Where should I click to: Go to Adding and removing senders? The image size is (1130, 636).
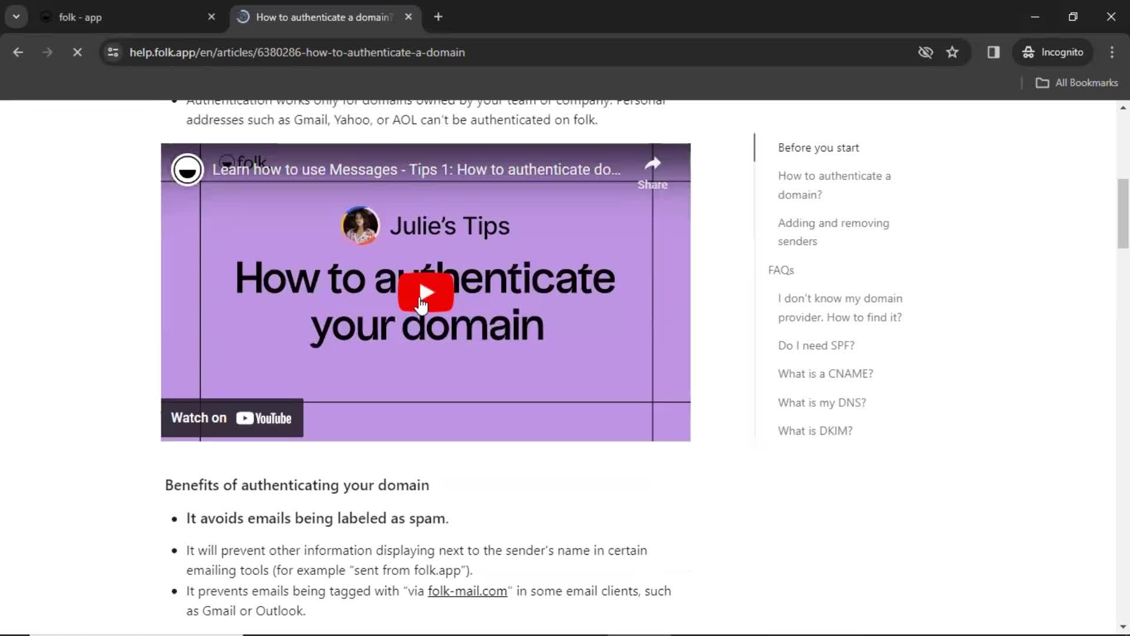pos(833,232)
